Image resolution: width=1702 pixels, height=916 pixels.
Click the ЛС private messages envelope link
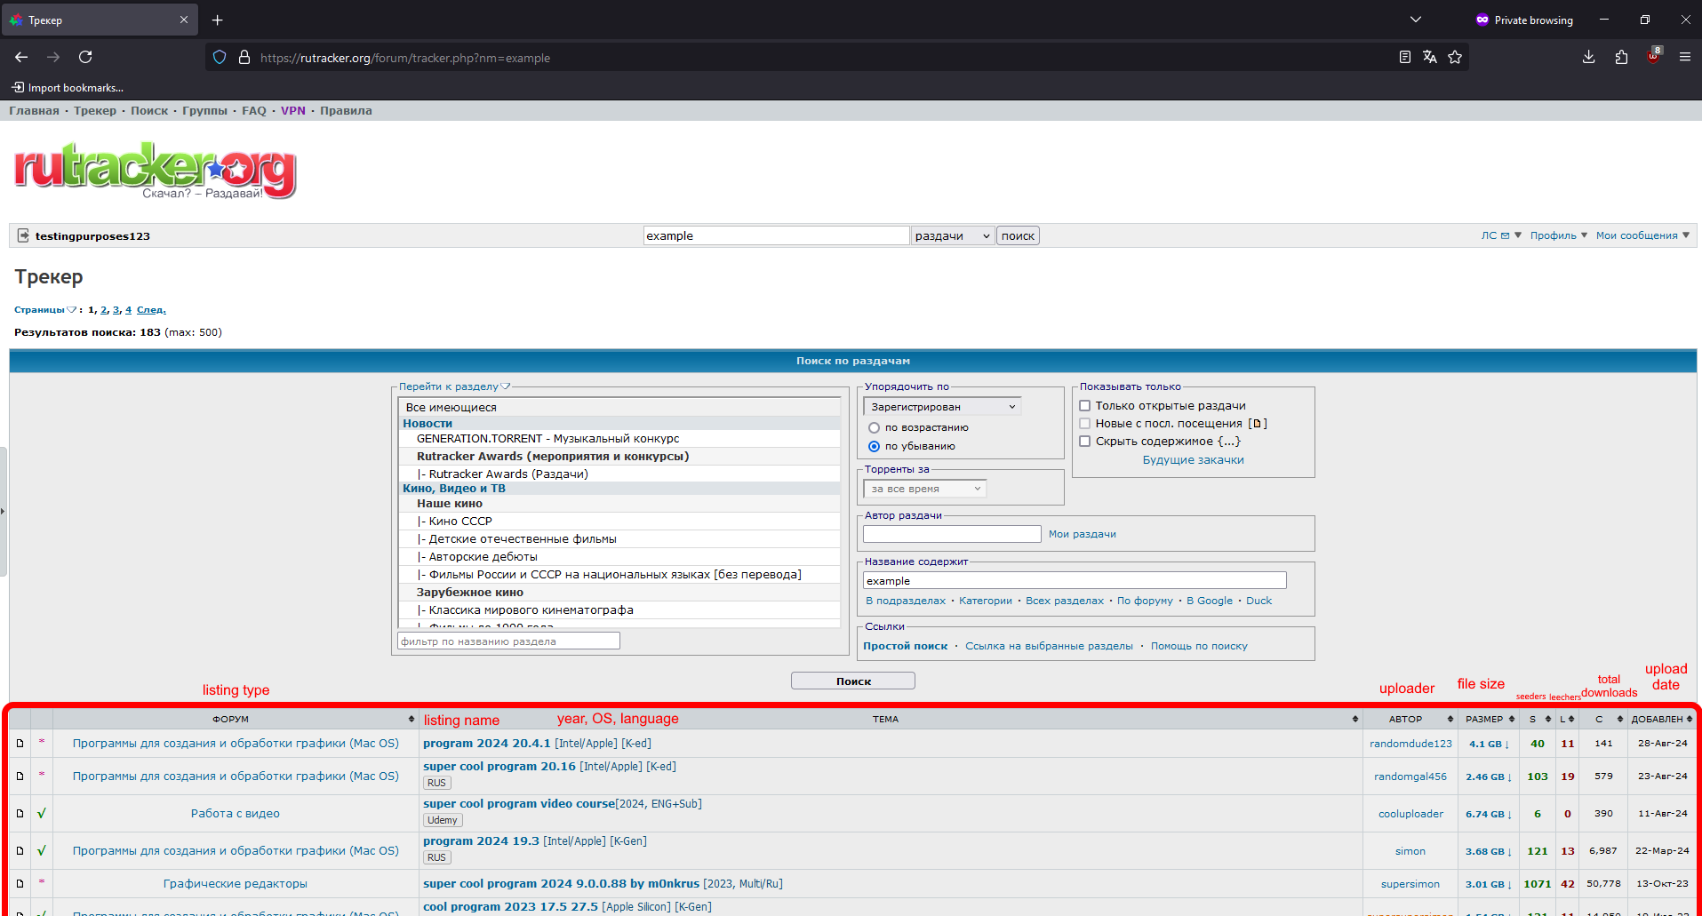tap(1496, 235)
